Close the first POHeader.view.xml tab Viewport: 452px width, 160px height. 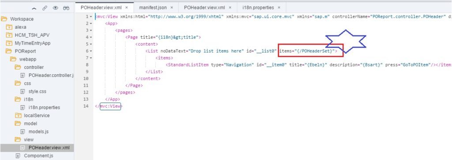click(x=127, y=8)
